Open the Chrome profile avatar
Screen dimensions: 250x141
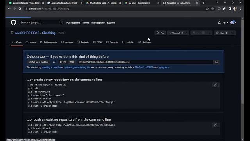coord(235,9)
